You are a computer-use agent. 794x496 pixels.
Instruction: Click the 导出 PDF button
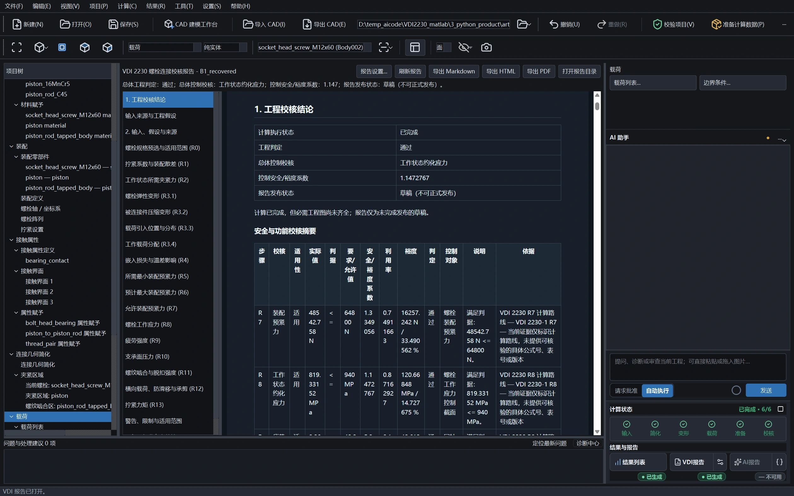point(538,71)
